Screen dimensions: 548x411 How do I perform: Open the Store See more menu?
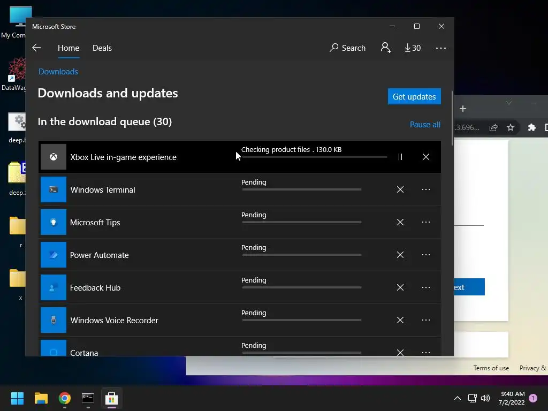[441, 48]
